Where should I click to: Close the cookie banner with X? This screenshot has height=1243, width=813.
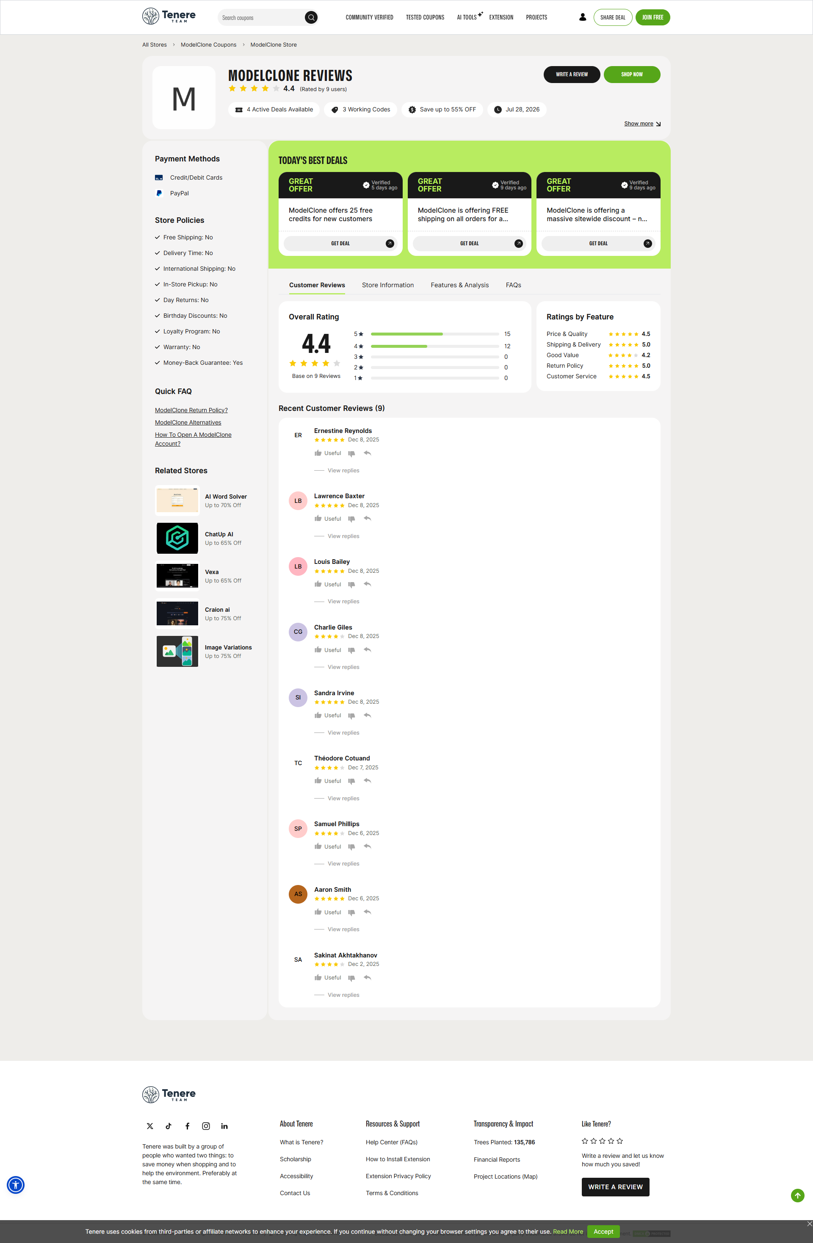click(x=809, y=1224)
